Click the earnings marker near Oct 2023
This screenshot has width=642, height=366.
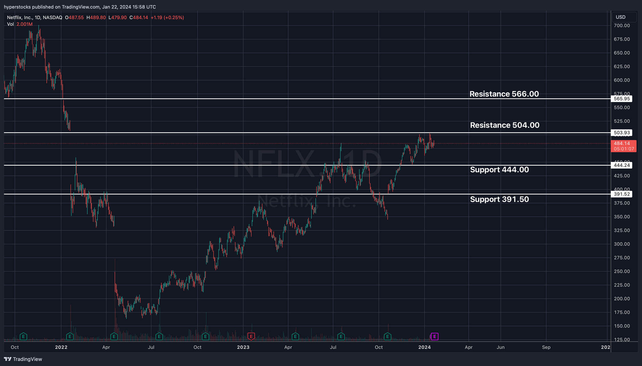[x=387, y=337]
